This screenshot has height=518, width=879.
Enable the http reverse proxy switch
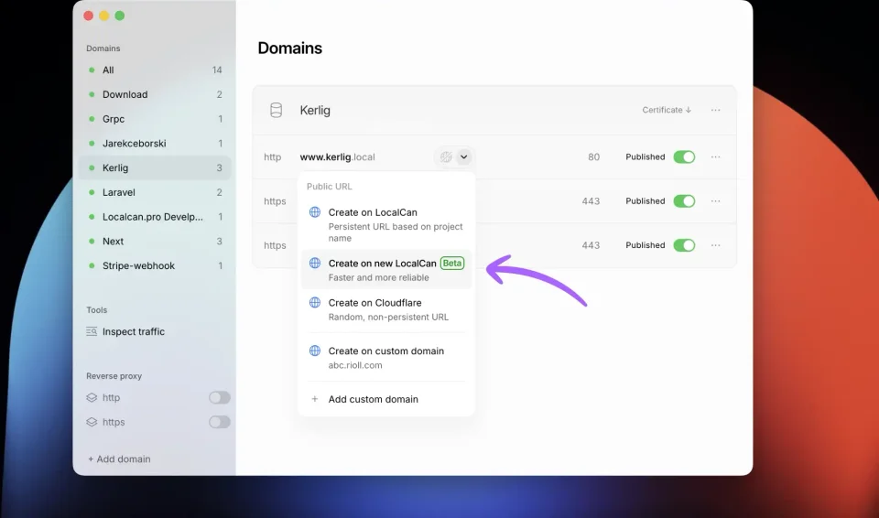219,397
